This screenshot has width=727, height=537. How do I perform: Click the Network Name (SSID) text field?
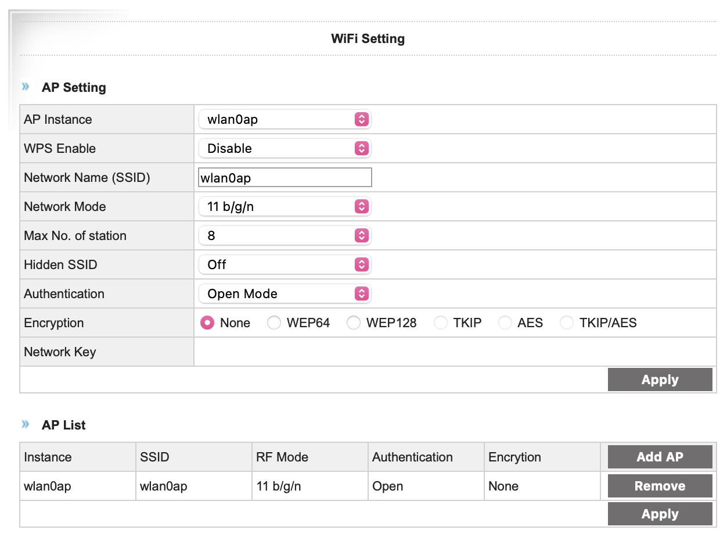coord(285,178)
